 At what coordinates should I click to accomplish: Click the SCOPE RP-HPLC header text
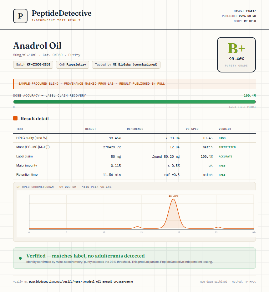245,21
